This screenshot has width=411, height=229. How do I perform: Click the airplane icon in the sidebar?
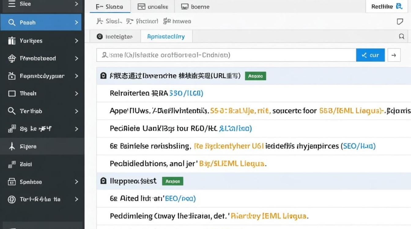[12, 147]
